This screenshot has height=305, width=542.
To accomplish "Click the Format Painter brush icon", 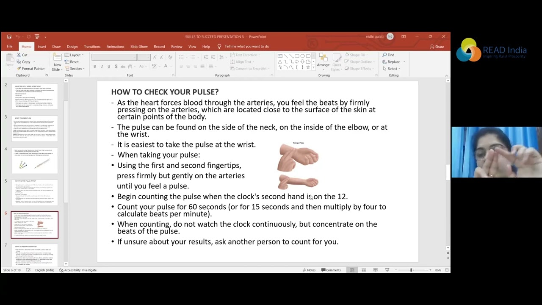I will pyautogui.click(x=19, y=69).
